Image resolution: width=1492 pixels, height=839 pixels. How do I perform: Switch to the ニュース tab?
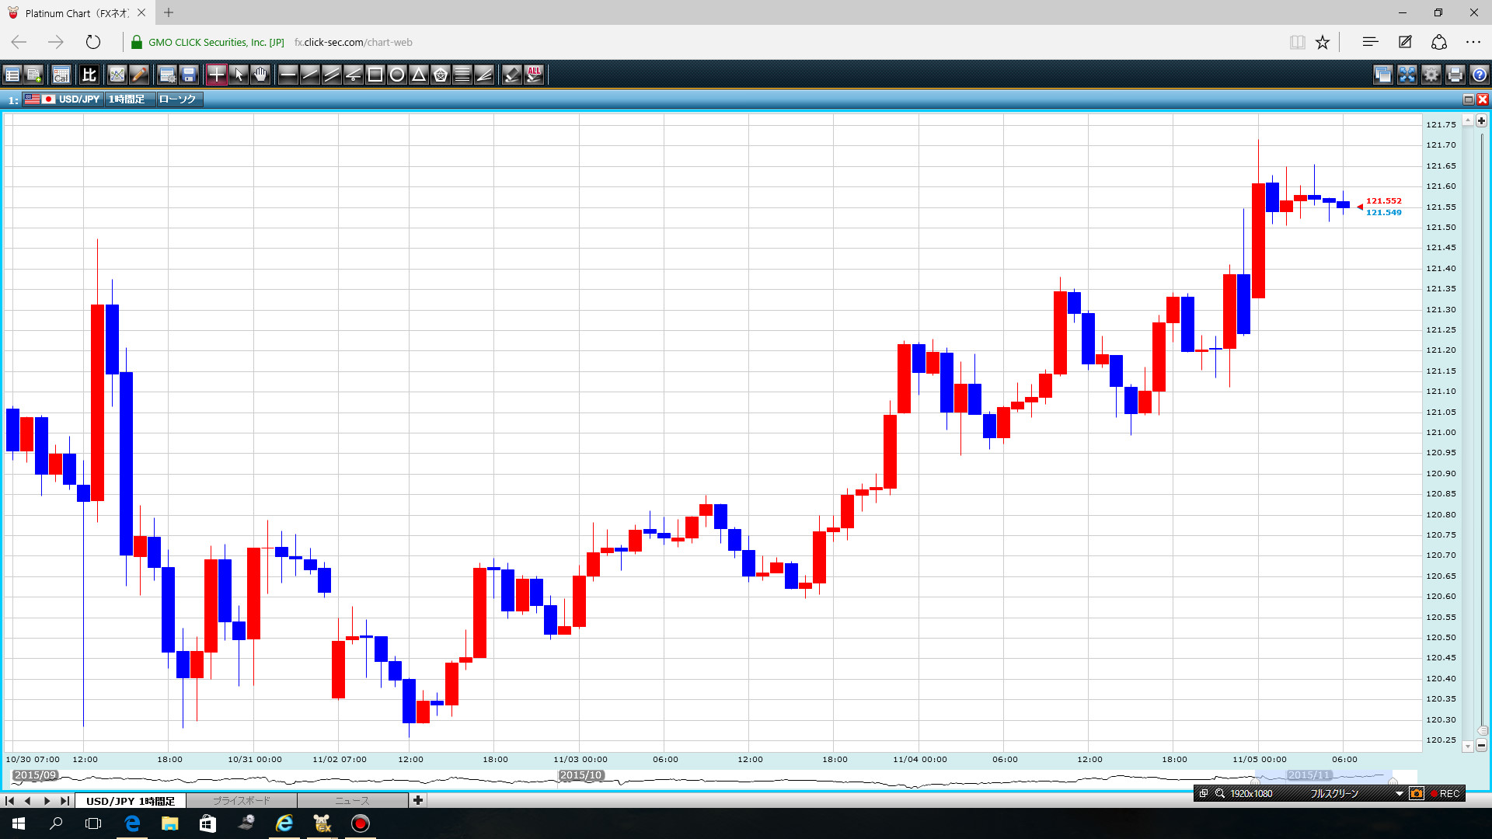point(352,800)
